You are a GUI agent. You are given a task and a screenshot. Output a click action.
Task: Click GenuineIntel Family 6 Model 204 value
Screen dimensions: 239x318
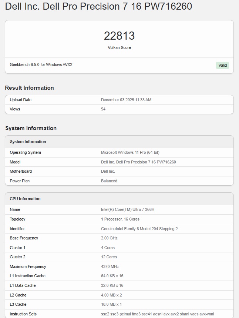pos(139,229)
